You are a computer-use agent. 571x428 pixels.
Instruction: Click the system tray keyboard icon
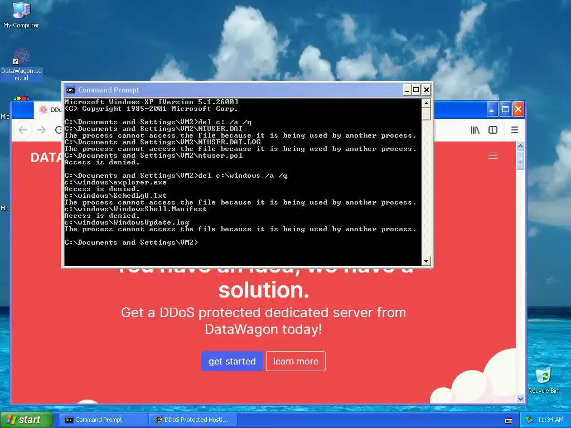click(x=509, y=420)
